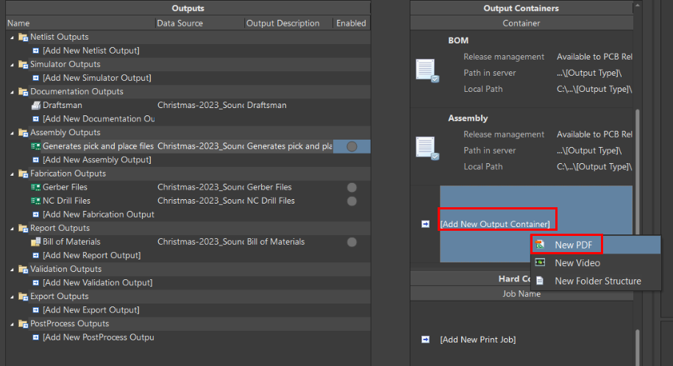Click Add New Assembly Output
This screenshot has height=366, width=673.
click(97, 160)
